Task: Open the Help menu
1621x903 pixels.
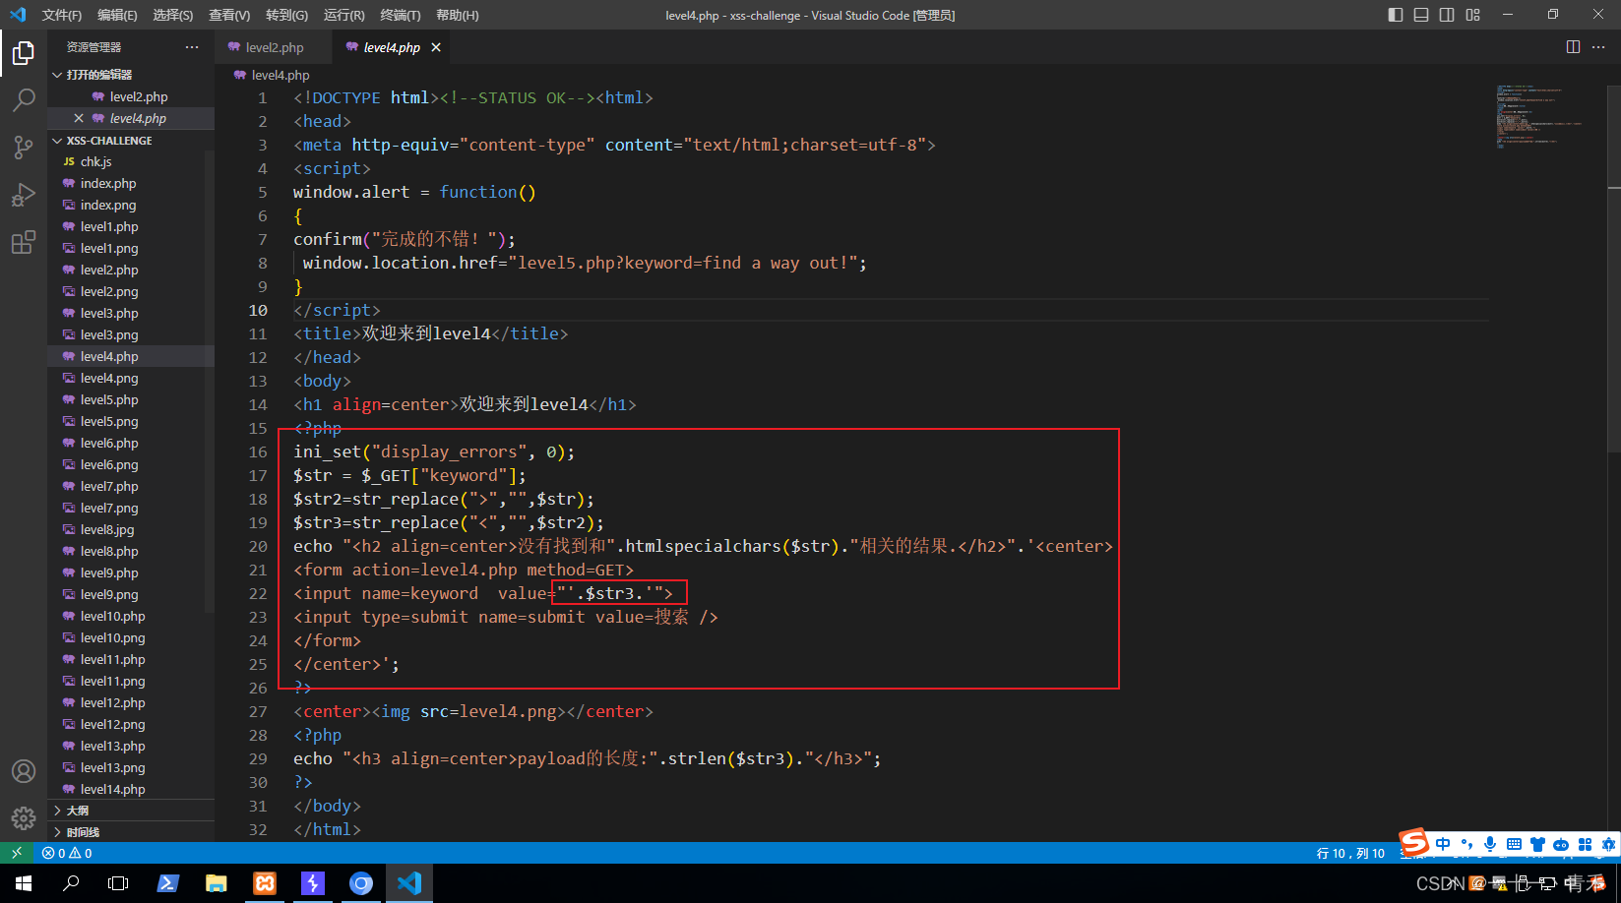Action: (x=457, y=15)
